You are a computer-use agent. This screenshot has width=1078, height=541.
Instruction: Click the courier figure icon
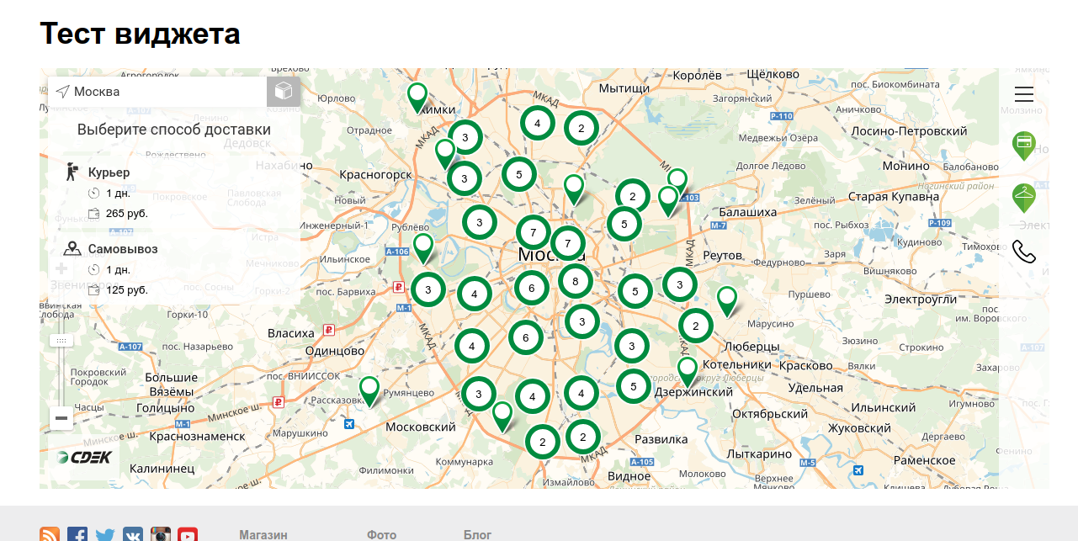pos(72,172)
